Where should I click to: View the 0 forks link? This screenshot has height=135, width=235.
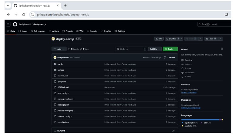point(186,77)
